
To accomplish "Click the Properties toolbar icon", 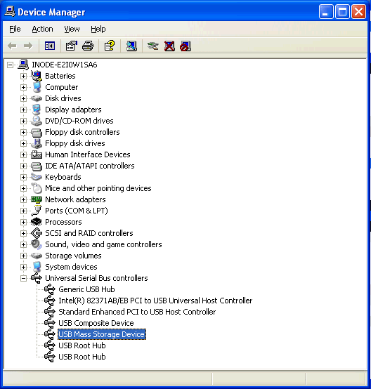I will coord(71,46).
